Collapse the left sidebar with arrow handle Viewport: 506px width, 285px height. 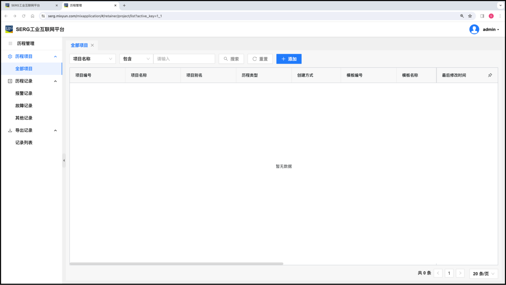pyautogui.click(x=64, y=161)
